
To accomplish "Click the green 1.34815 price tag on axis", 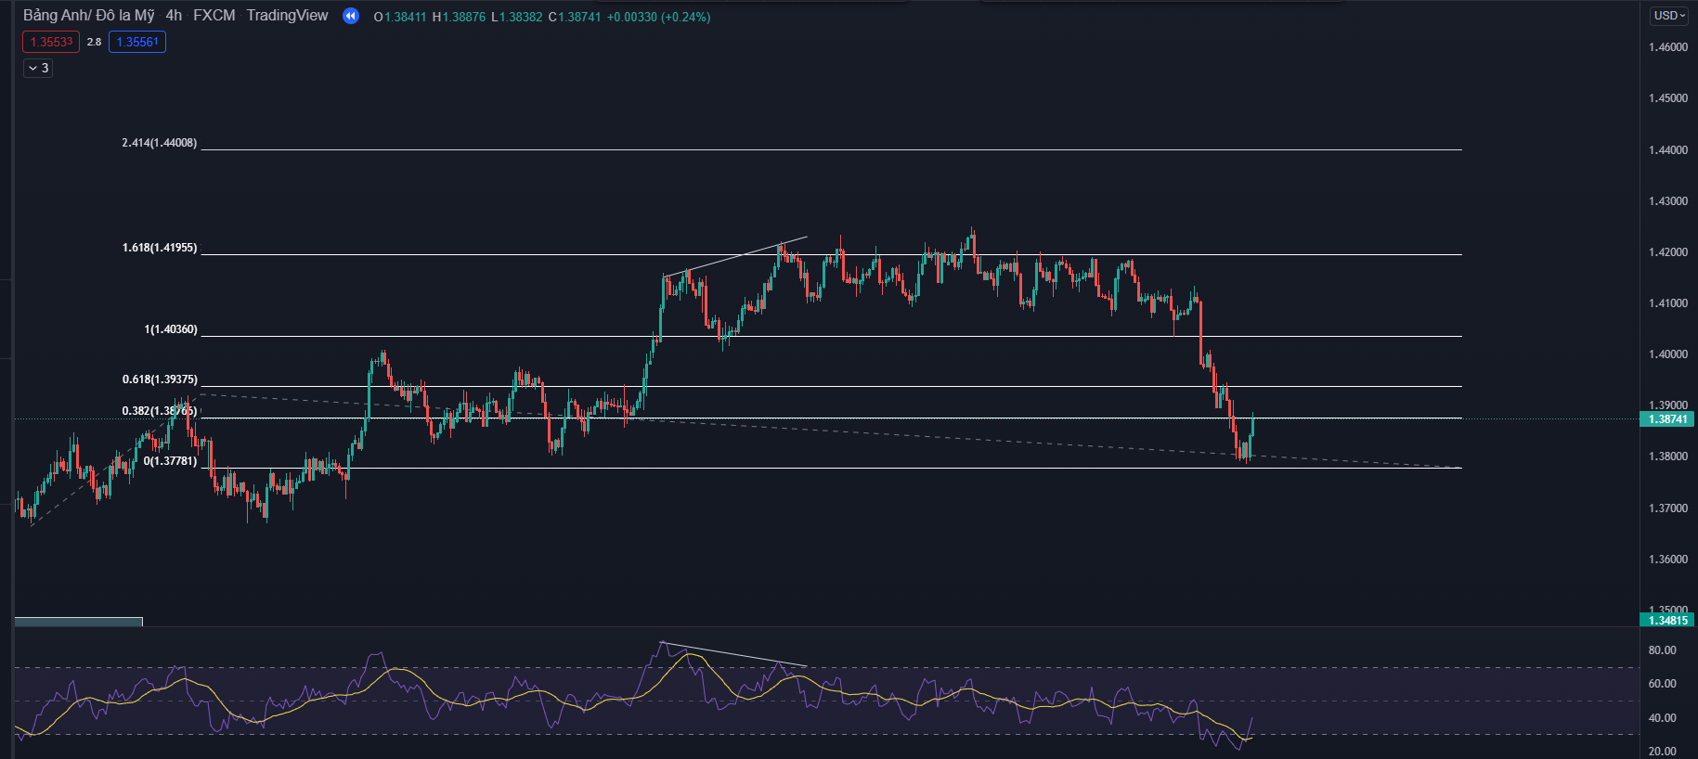I will click(x=1667, y=620).
